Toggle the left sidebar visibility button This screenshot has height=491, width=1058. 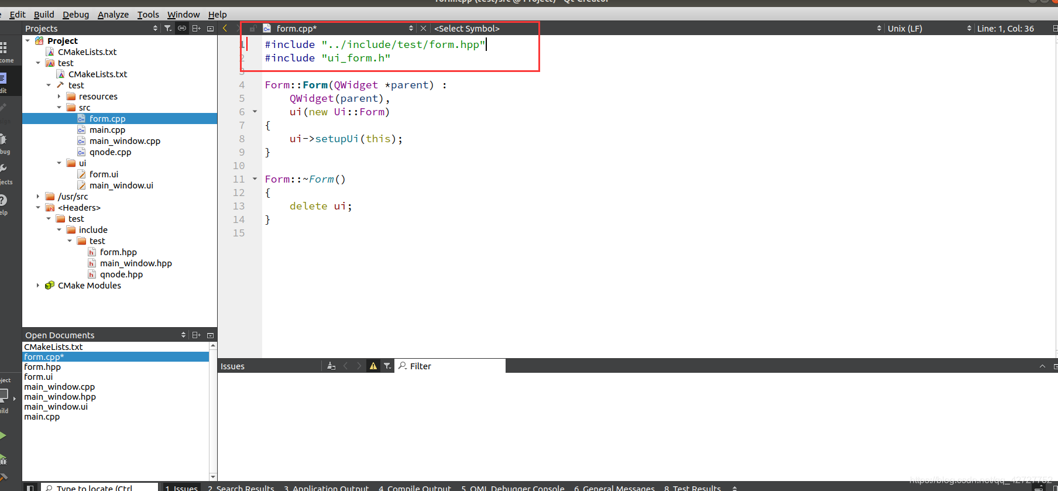click(30, 487)
